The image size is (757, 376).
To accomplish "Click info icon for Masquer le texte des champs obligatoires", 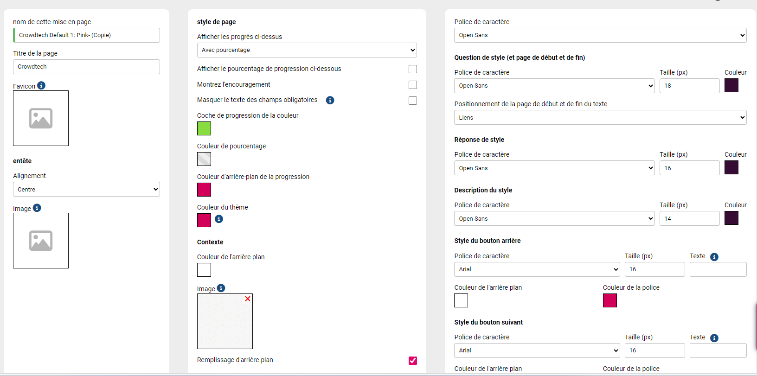I will 330,100.
